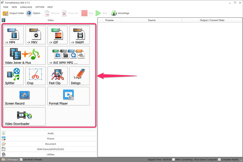Toggle the Use Multi-Threads checkbox
This screenshot has height=162, width=243.
(x=21, y=159)
